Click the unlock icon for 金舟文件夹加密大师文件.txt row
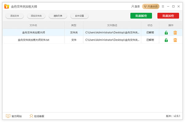Screen dimensions: 185x122 (x=166, y=40)
